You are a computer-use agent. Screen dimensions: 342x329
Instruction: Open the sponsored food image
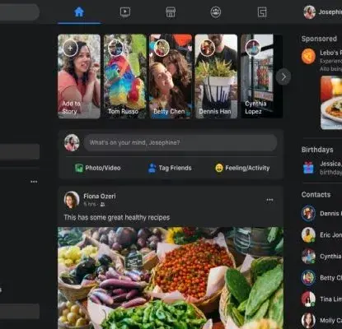(x=331, y=103)
